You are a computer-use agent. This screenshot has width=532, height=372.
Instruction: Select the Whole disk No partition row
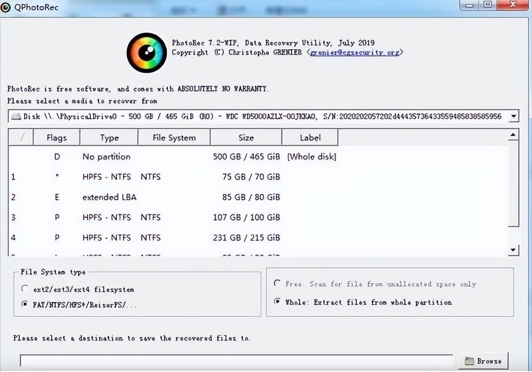[x=180, y=157]
